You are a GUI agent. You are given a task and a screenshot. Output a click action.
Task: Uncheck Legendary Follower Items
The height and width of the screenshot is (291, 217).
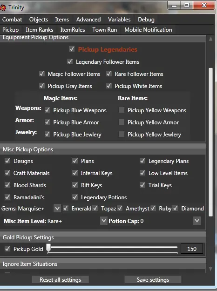pos(70,61)
